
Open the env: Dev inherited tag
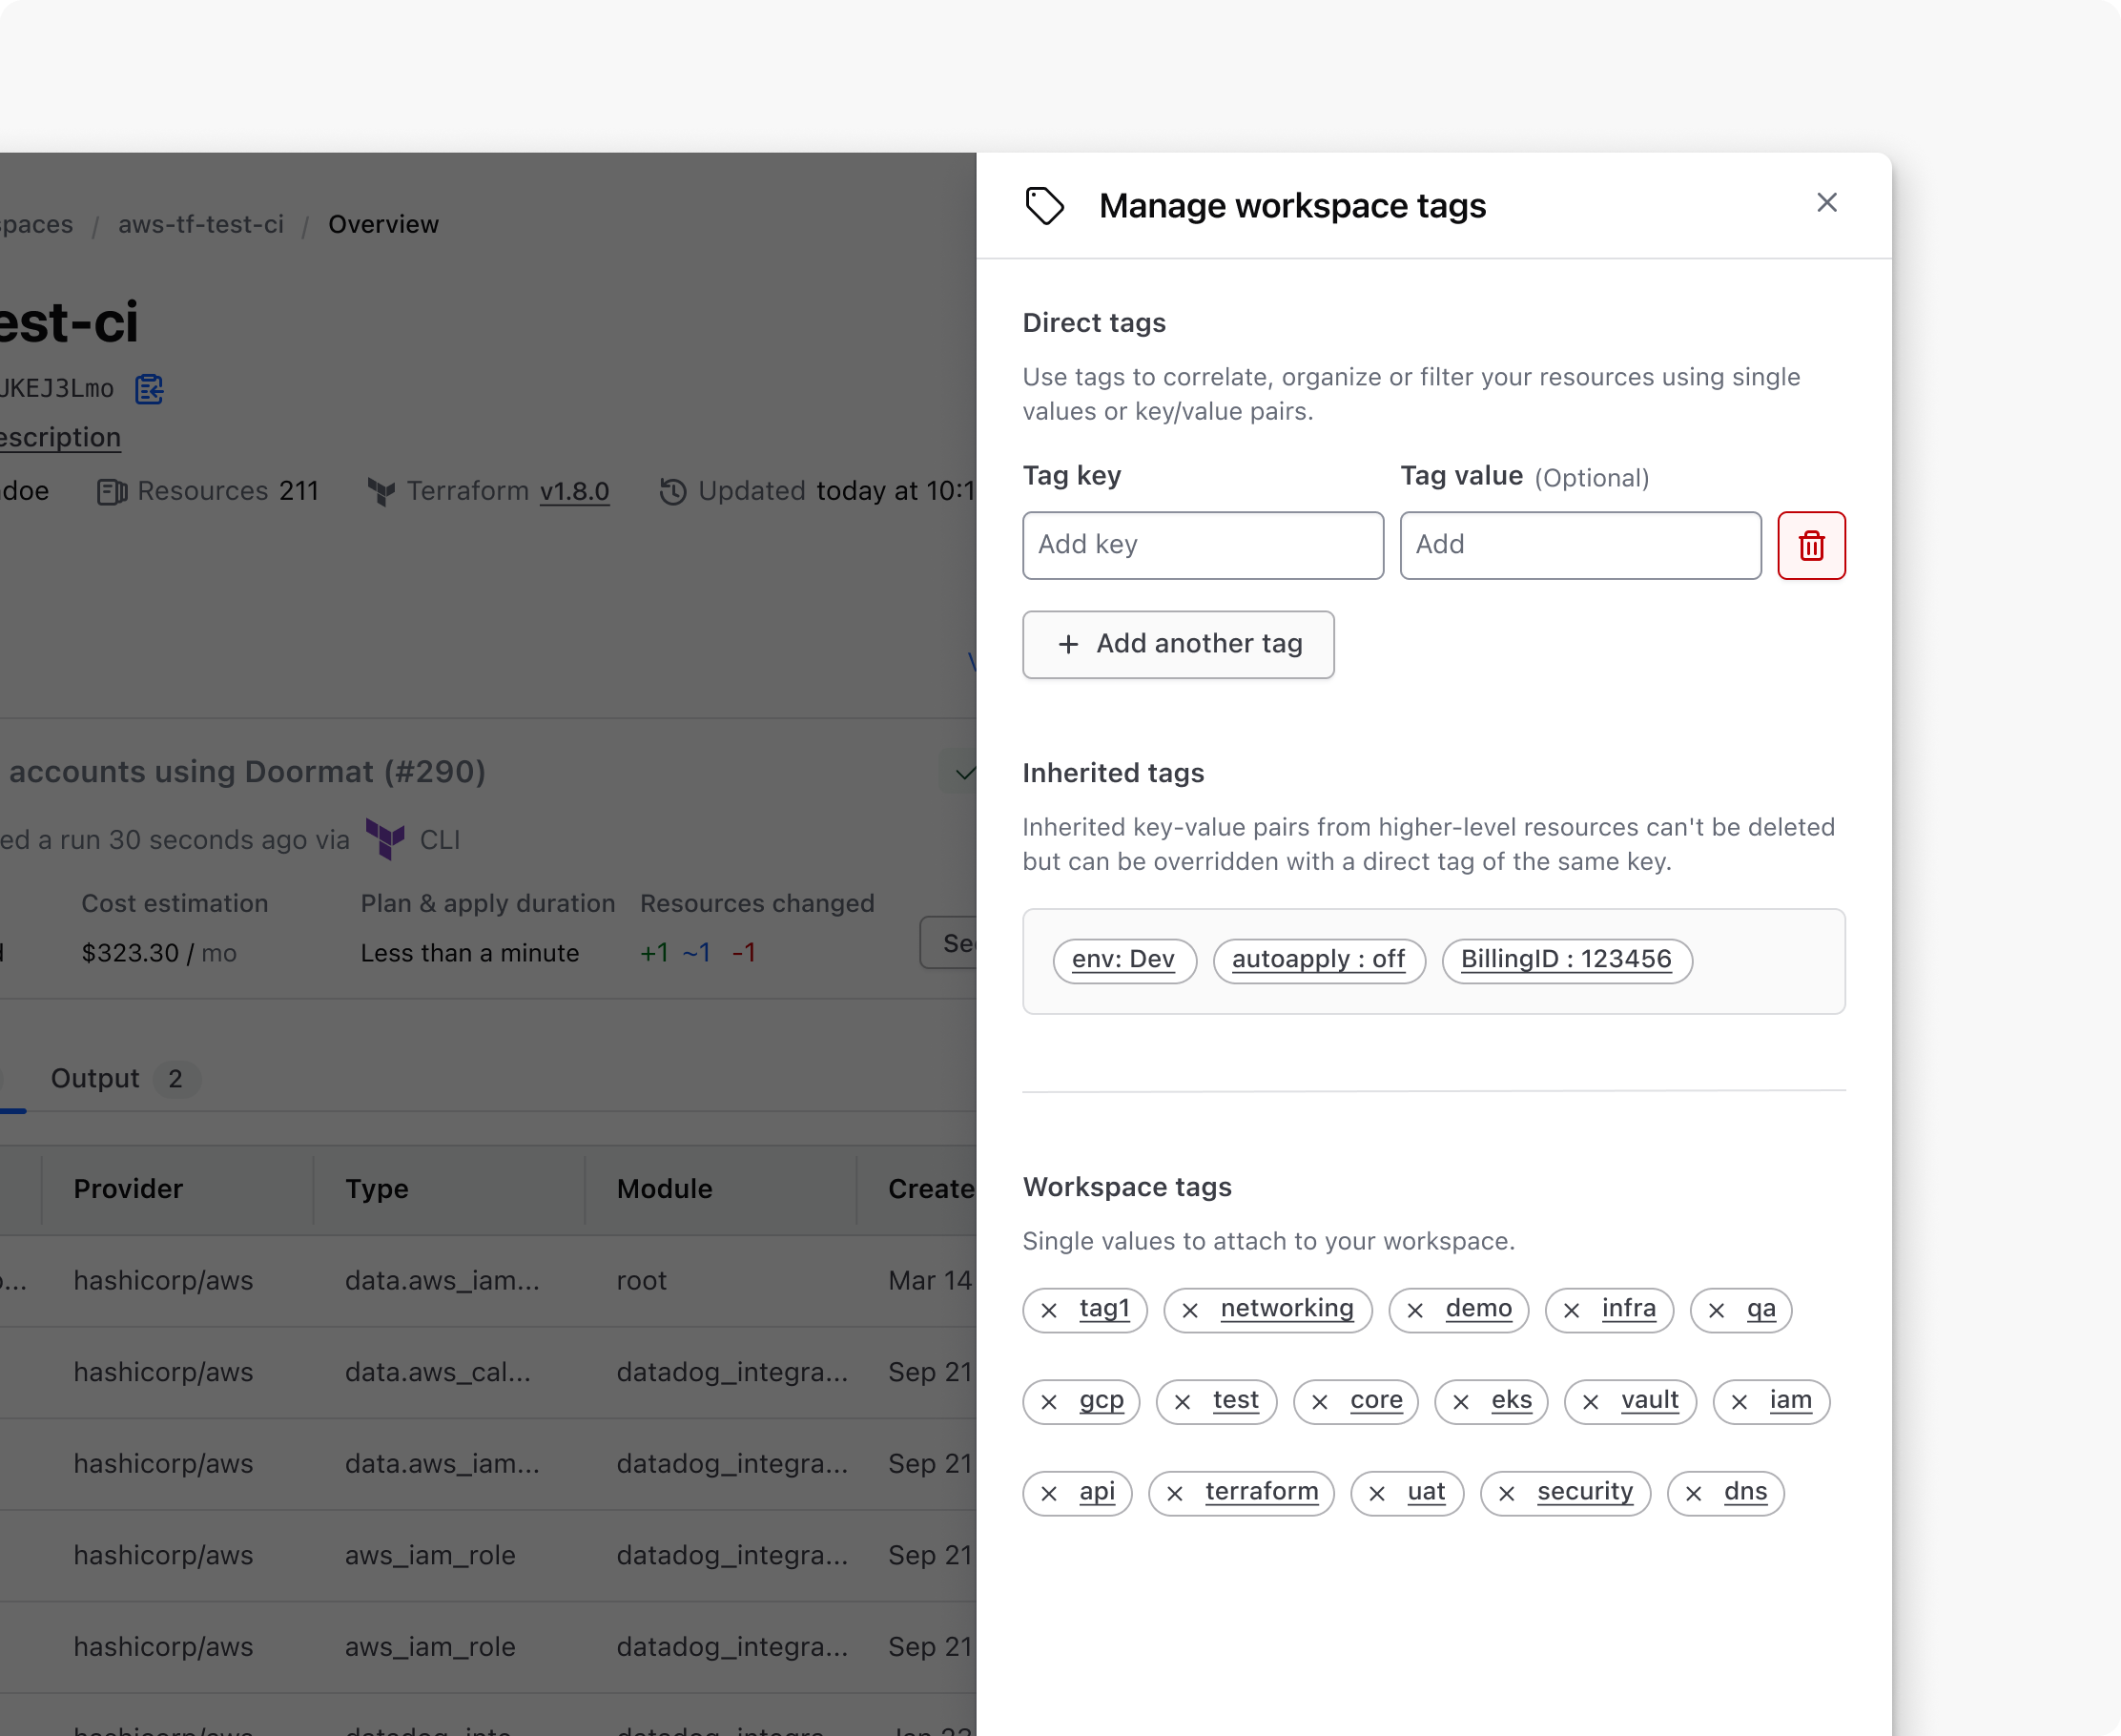pos(1123,959)
